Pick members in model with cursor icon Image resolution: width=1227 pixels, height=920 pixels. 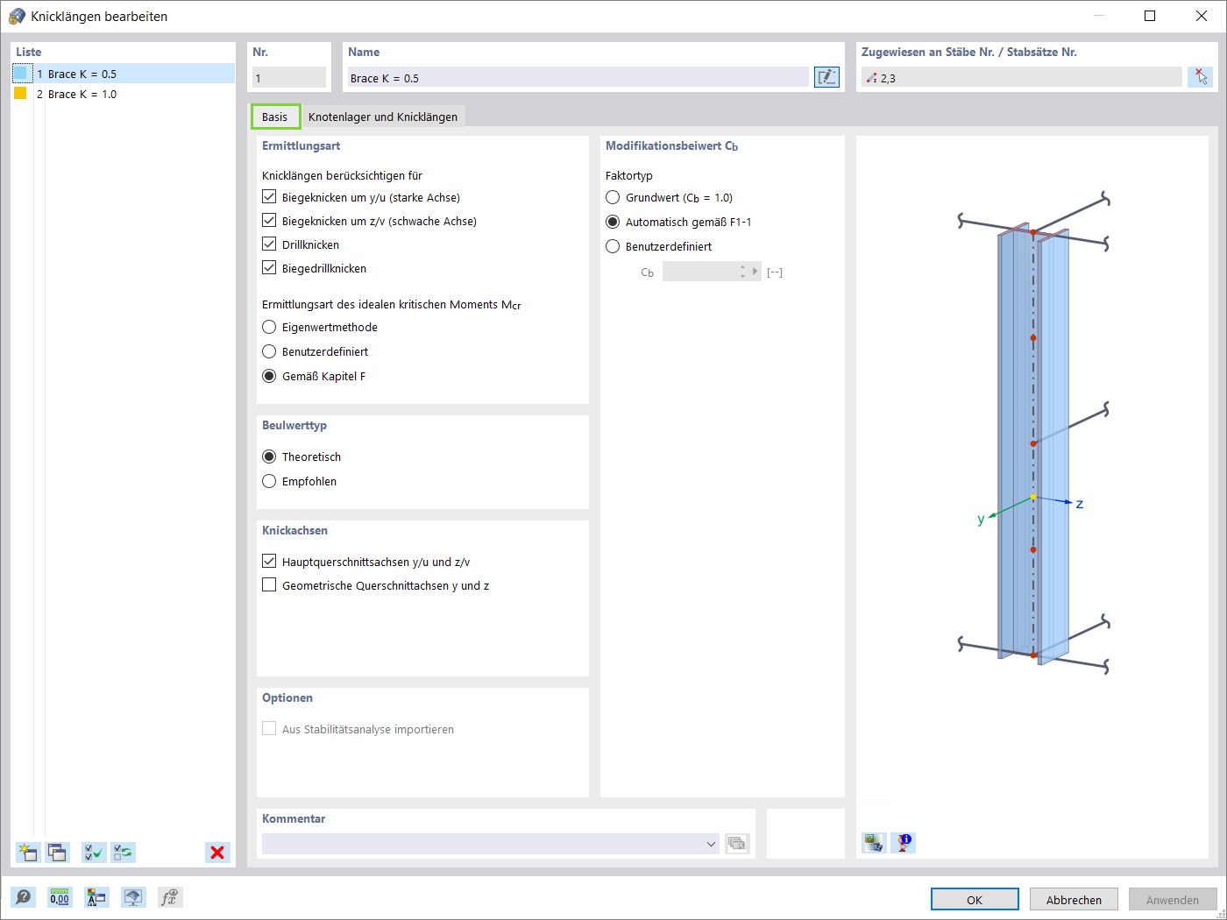point(1201,77)
